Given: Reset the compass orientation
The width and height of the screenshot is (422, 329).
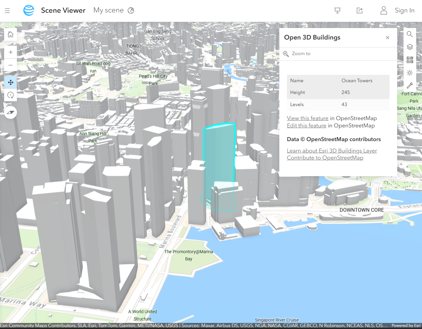Looking at the screenshot, I should click(11, 112).
